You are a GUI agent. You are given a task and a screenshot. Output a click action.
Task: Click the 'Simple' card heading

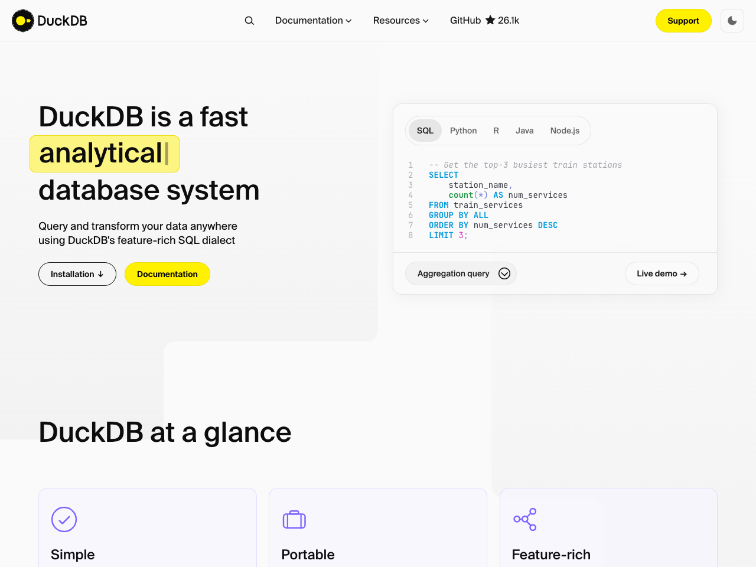tap(73, 555)
